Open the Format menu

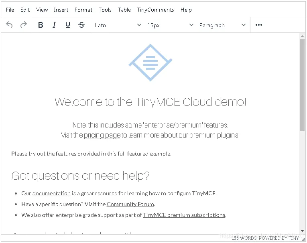tap(83, 10)
